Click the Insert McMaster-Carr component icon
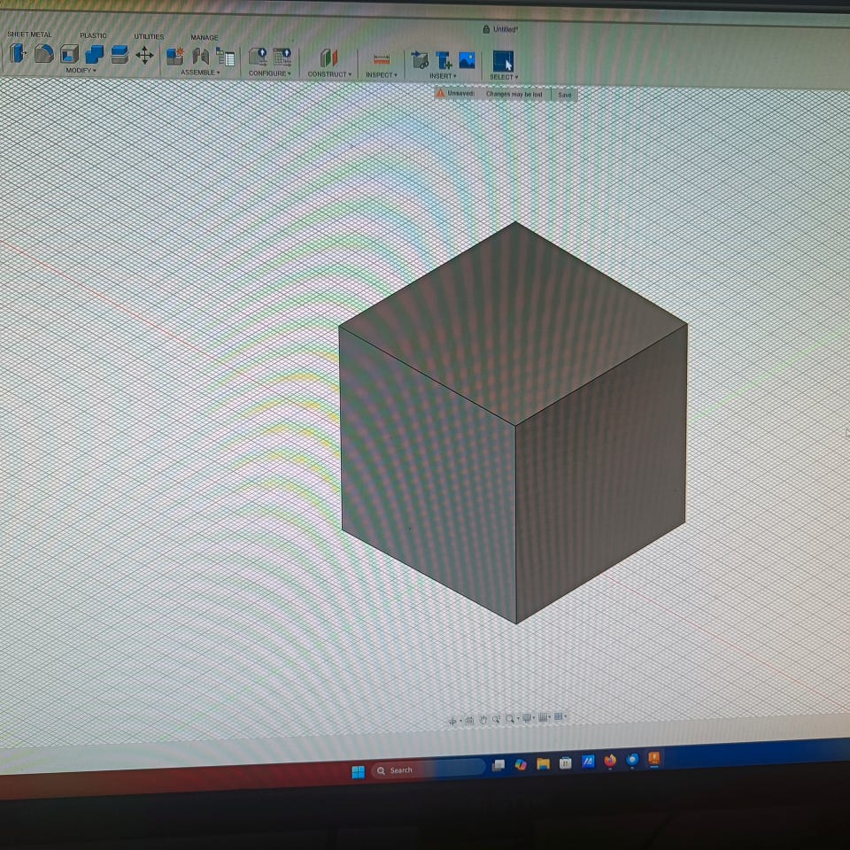Screen dimensions: 850x850 click(x=444, y=60)
